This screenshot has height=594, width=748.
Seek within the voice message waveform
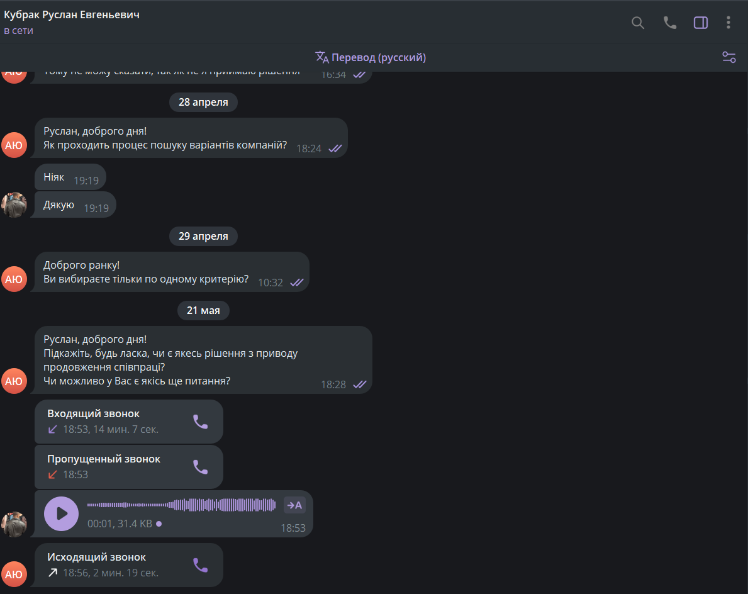coord(181,505)
